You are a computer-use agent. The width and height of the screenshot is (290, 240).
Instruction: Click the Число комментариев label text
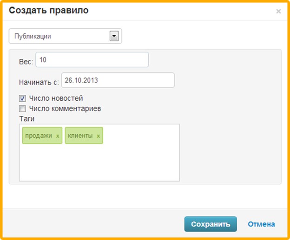[x=65, y=109]
